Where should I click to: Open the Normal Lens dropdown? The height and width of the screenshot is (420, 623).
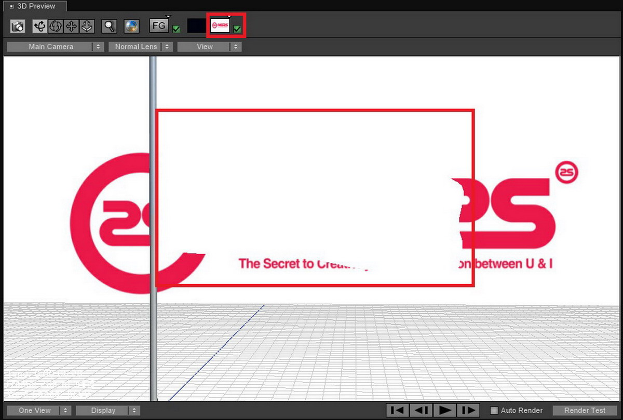tap(140, 47)
